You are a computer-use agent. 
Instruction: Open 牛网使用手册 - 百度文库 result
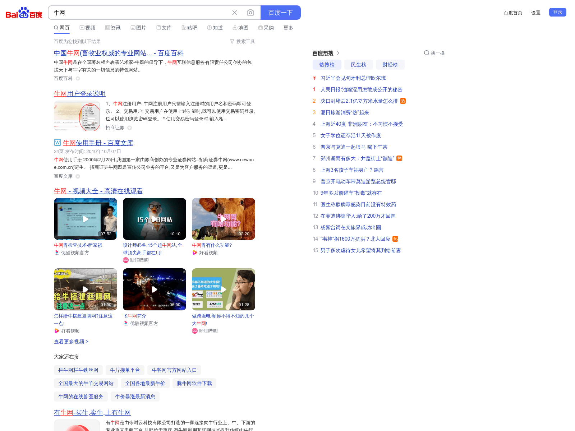coord(98,143)
